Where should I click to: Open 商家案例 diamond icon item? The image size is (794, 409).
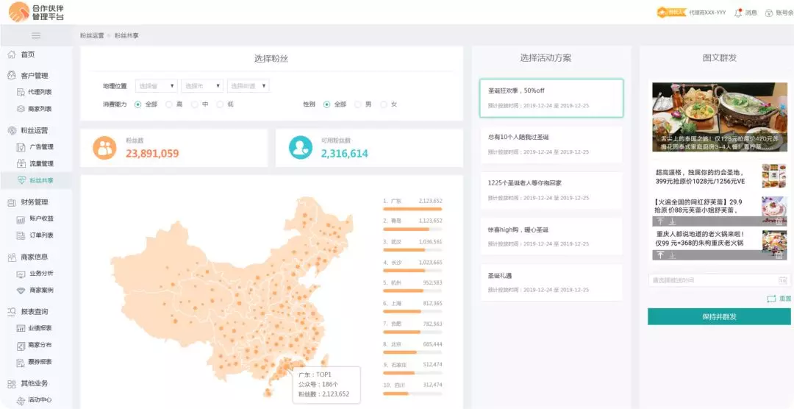pyautogui.click(x=35, y=291)
